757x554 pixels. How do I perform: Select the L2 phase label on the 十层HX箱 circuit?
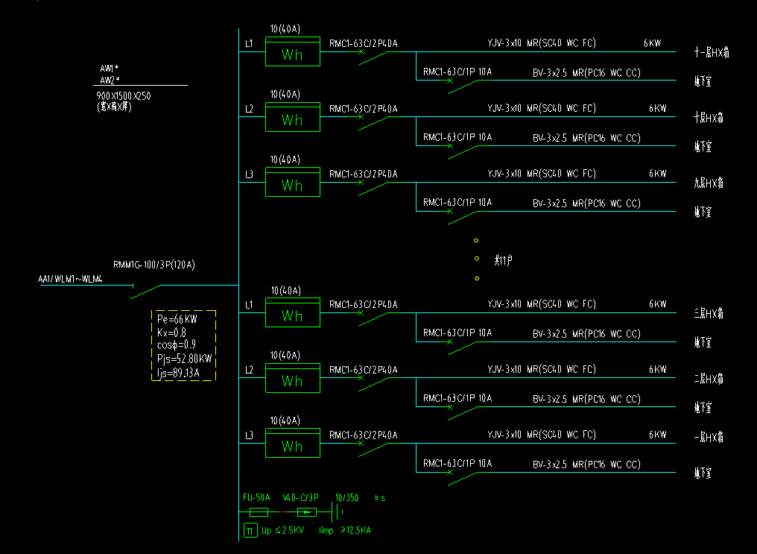pos(249,109)
